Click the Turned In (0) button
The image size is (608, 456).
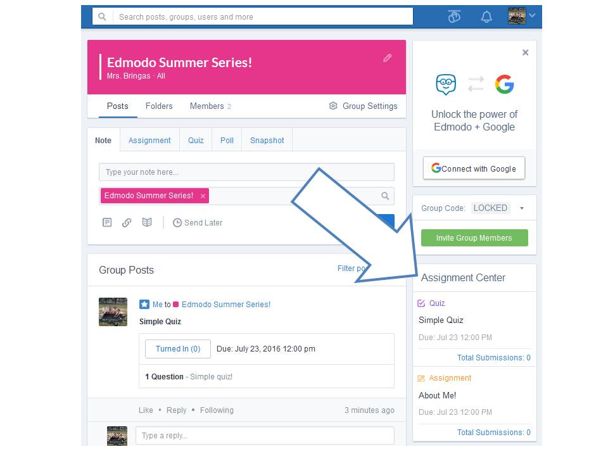pyautogui.click(x=178, y=348)
